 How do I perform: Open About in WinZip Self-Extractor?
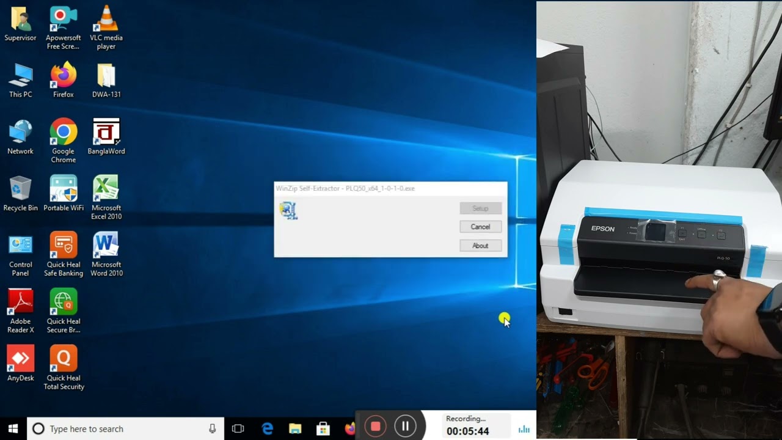480,246
